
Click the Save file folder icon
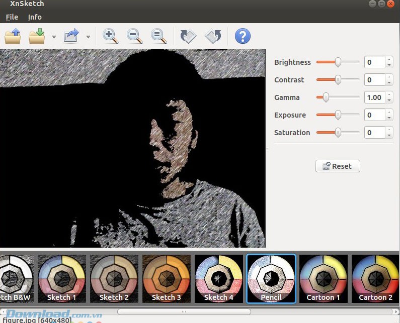(x=37, y=36)
